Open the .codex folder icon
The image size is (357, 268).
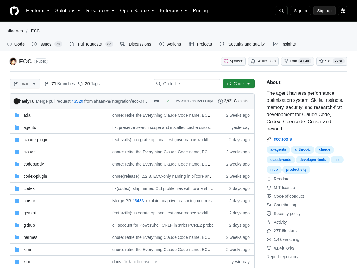[17, 188]
